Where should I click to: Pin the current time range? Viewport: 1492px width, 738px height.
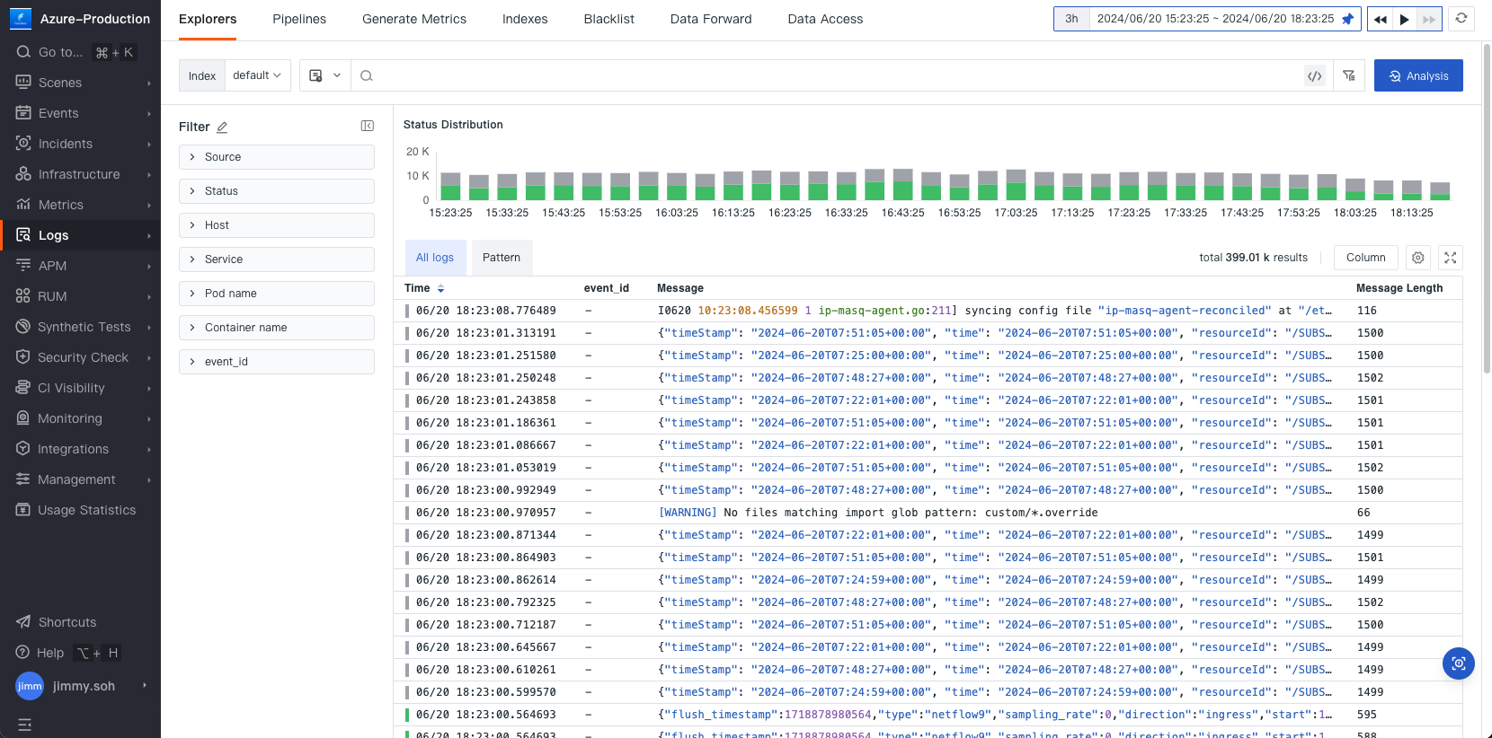1347,19
